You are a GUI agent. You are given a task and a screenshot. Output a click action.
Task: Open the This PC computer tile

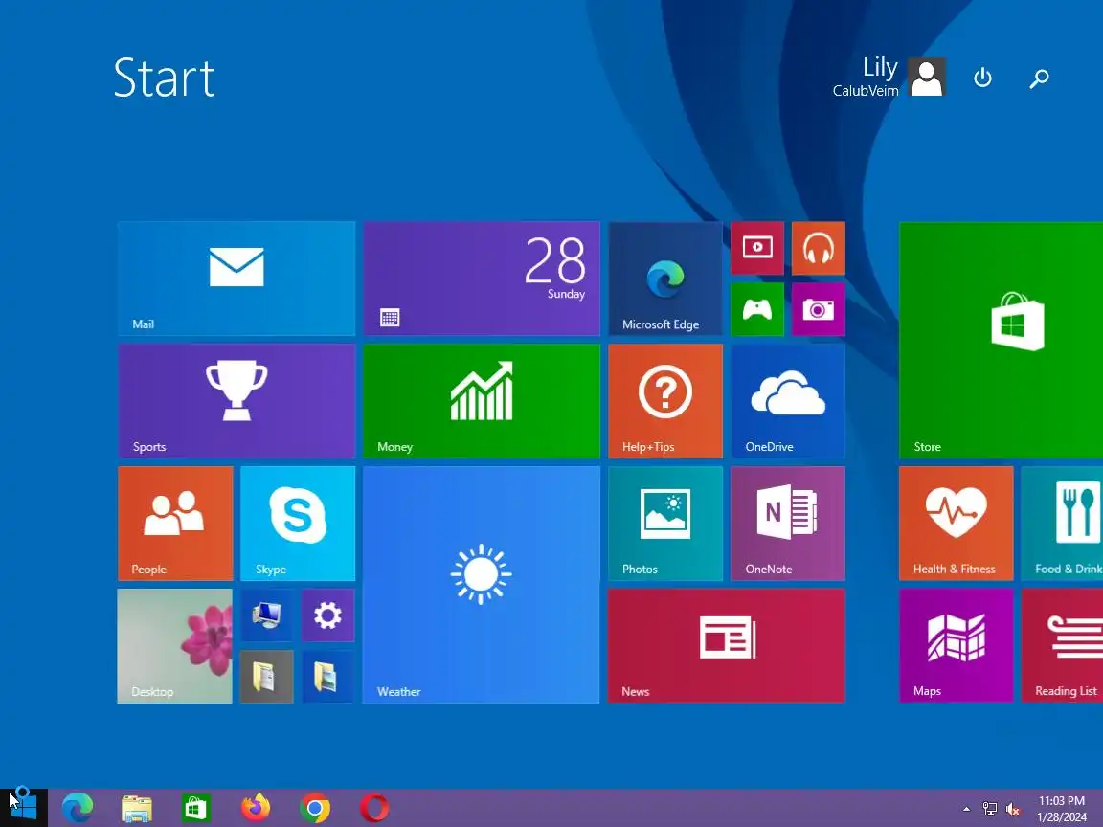tap(266, 615)
